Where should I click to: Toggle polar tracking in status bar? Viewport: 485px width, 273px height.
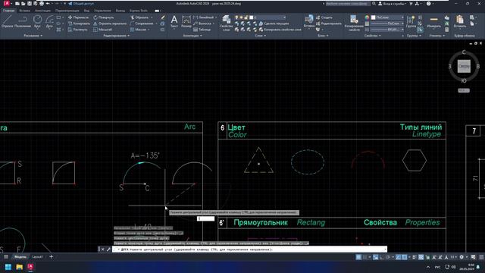pos(387,257)
